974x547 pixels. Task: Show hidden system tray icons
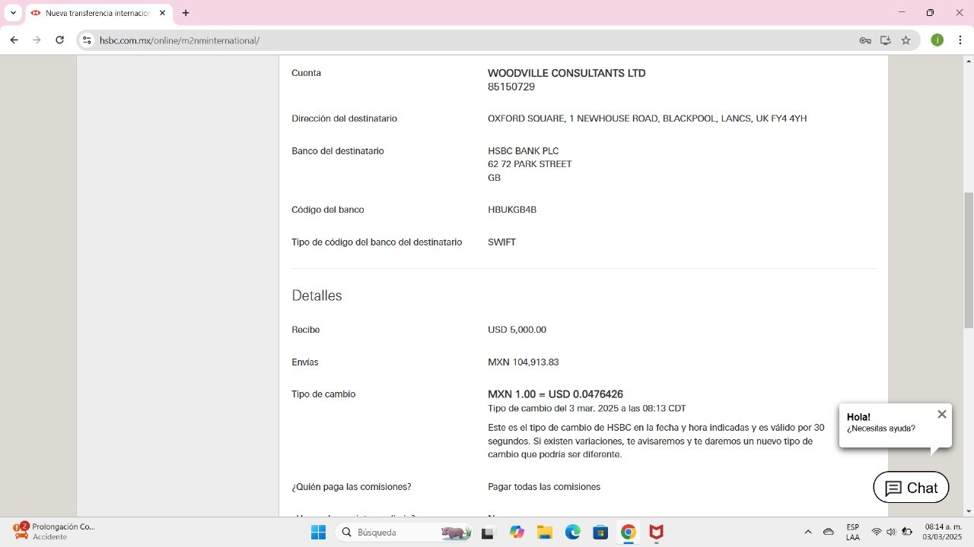coord(808,533)
